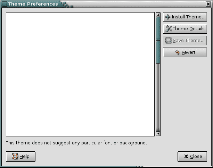Open the window menu icon in title bar
213x168 pixels.
(x=5, y=4)
